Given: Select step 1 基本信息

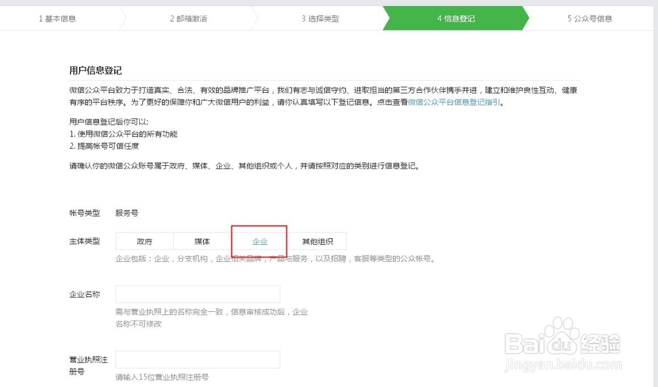Looking at the screenshot, I should [x=57, y=18].
